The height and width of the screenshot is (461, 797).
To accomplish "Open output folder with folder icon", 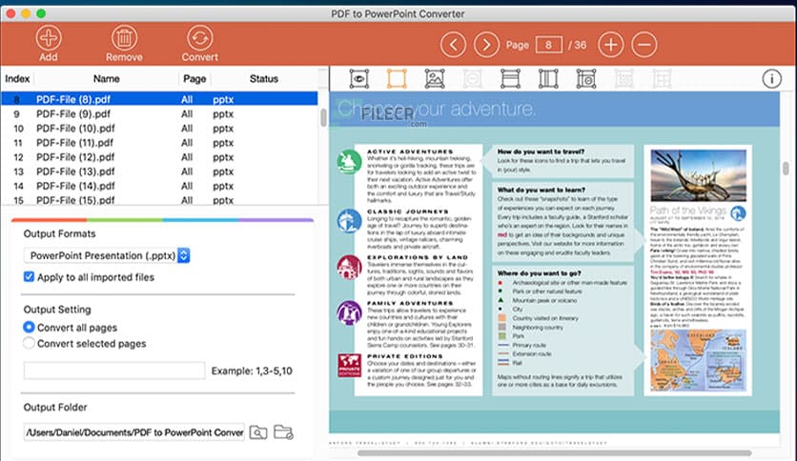I will click(283, 432).
